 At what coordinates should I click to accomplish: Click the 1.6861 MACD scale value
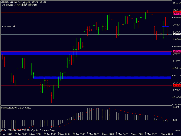pyautogui.click(x=176, y=107)
